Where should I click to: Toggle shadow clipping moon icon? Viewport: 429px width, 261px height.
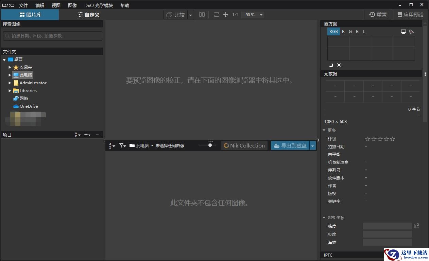[331, 65]
